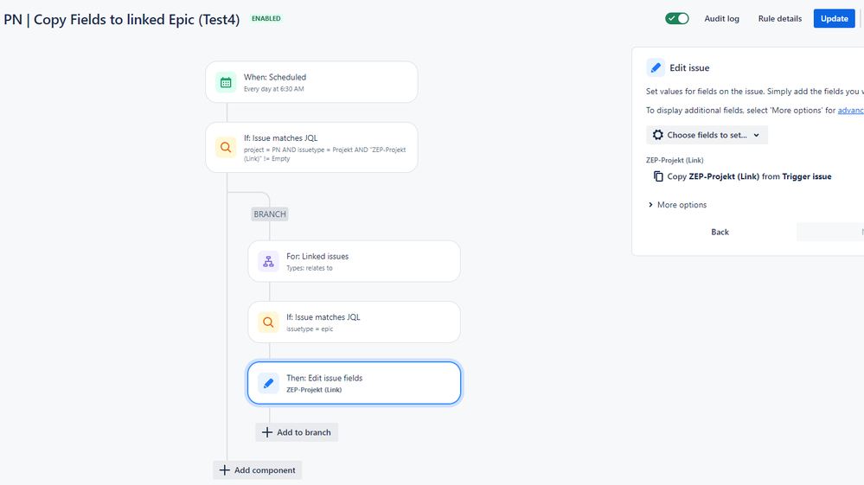
Task: Click the magnifier icon on project JQL condition
Action: click(226, 148)
